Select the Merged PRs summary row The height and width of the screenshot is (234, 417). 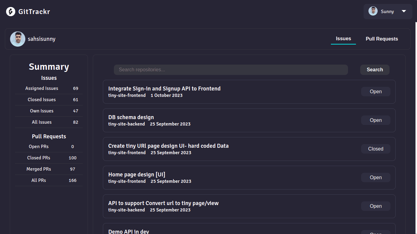pyautogui.click(x=49, y=169)
